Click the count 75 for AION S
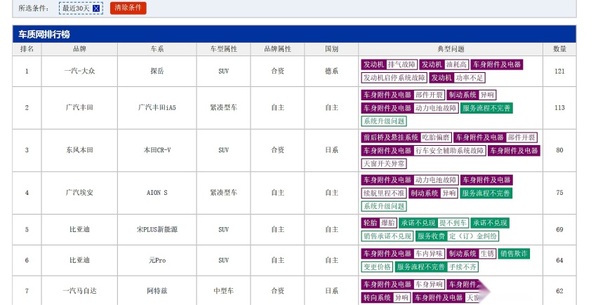 559,193
